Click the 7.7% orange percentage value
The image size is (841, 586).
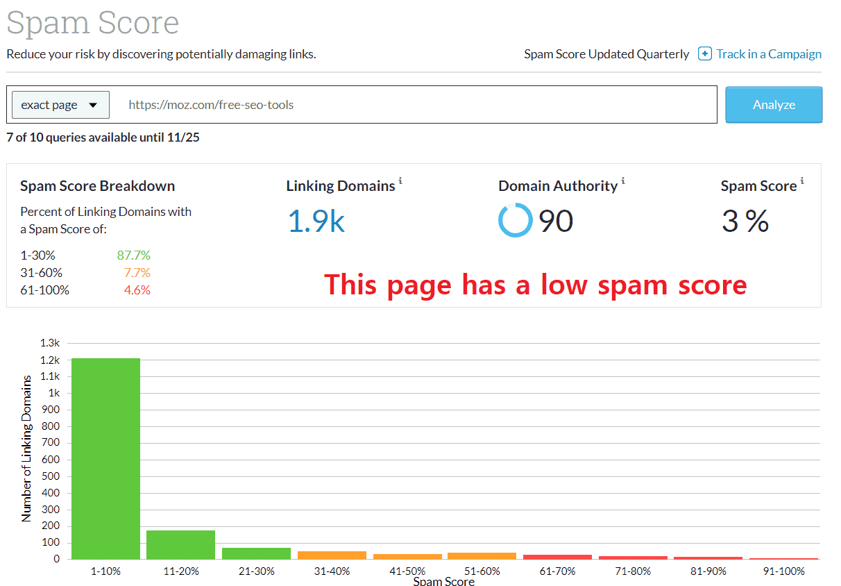[137, 272]
